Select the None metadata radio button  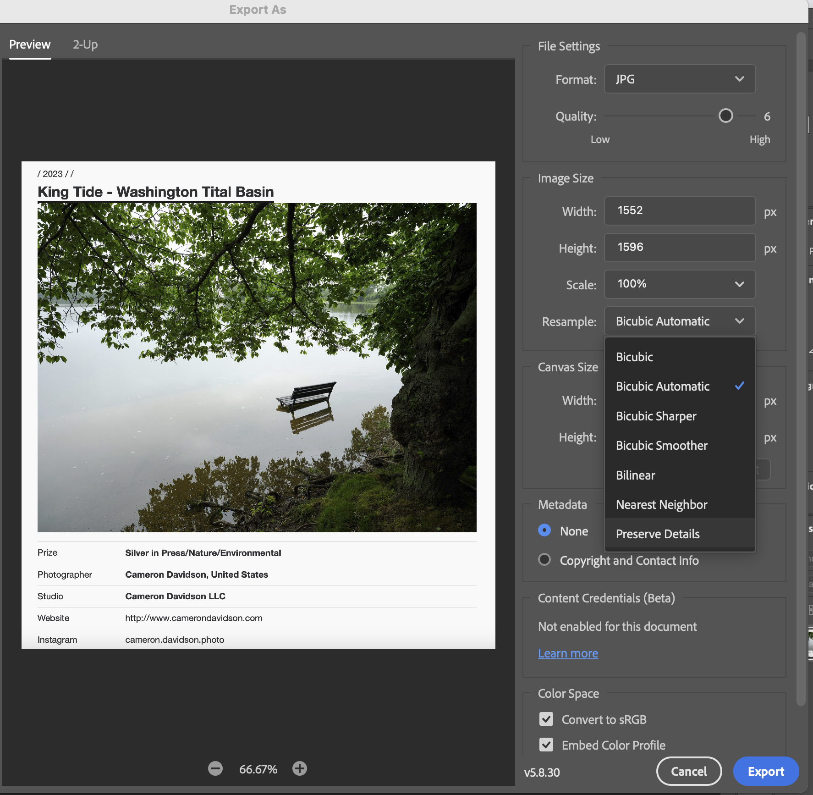[544, 530]
